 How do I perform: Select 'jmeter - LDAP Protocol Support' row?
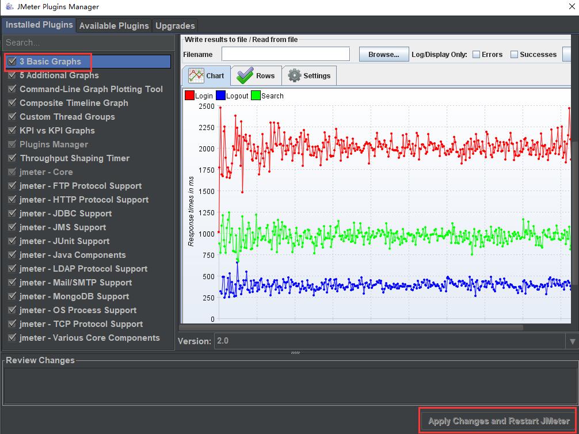click(x=88, y=269)
